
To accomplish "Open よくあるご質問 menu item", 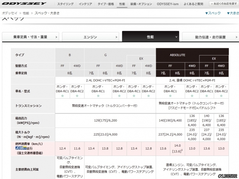I will point(193,4).
